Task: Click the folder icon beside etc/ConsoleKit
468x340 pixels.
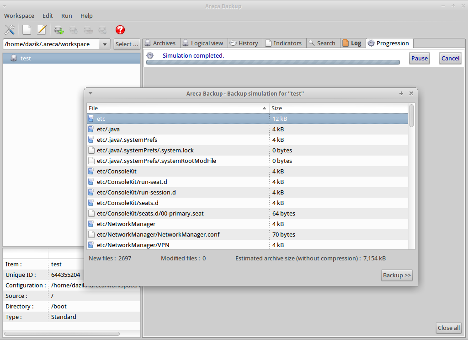Action: point(91,171)
